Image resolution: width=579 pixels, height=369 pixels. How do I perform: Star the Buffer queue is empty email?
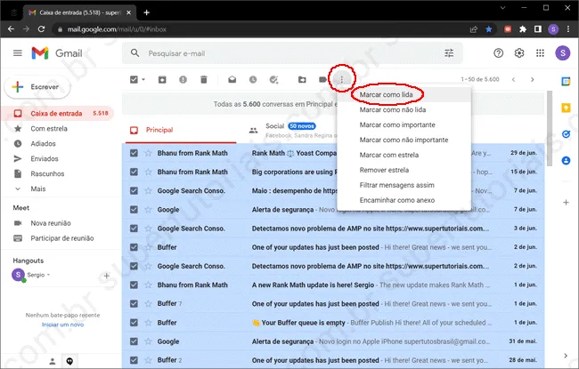click(148, 323)
